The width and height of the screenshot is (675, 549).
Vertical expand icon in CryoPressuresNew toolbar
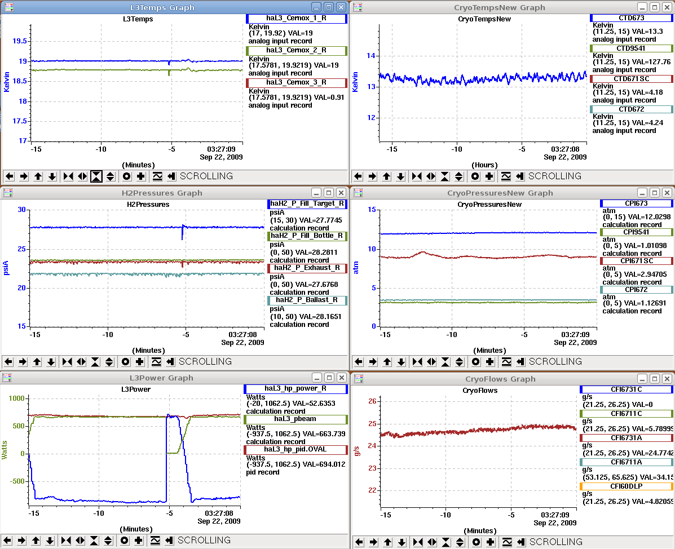(460, 362)
